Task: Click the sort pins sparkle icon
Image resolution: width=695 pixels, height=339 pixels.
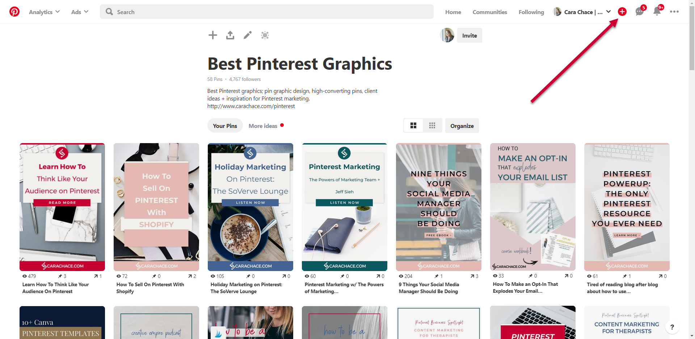Action: 265,35
